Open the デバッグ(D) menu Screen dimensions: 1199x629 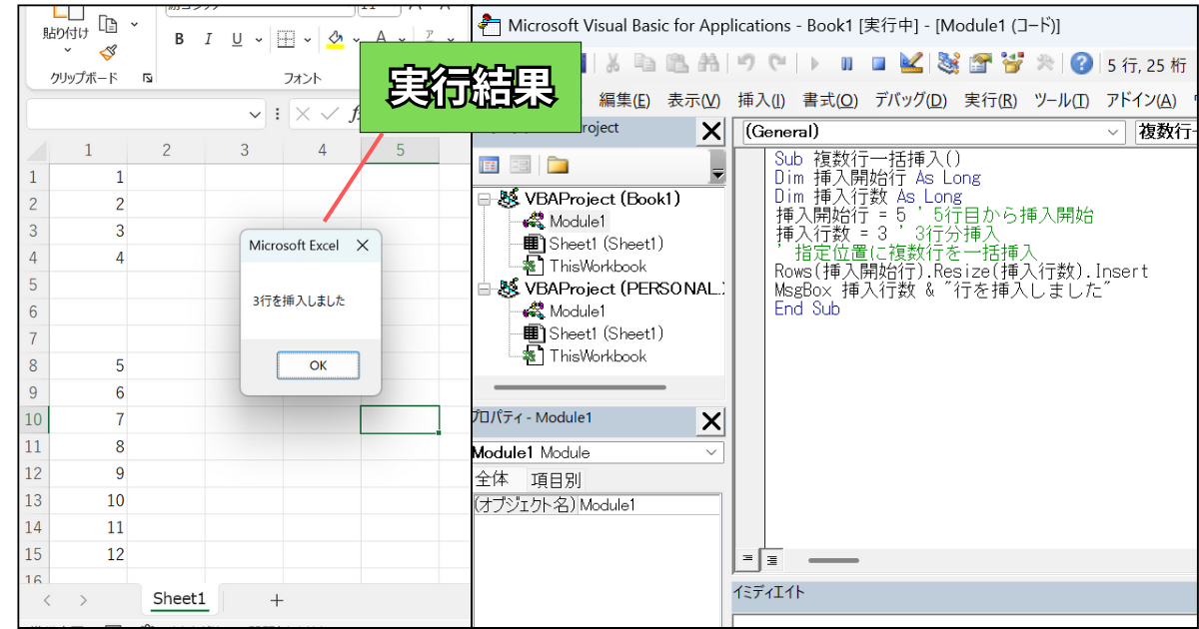coord(911,100)
